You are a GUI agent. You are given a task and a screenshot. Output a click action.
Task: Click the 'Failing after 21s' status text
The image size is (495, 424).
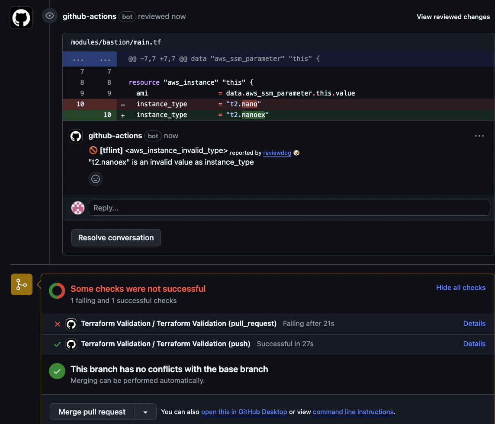[309, 323]
